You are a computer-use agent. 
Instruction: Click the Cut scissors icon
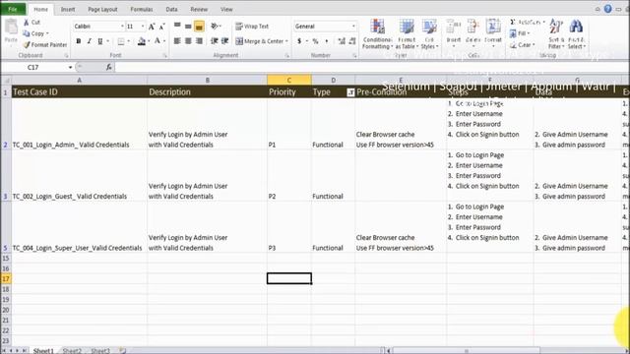27,23
